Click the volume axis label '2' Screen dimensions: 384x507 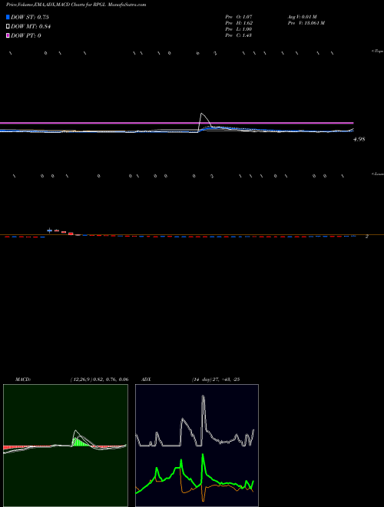click(367, 237)
